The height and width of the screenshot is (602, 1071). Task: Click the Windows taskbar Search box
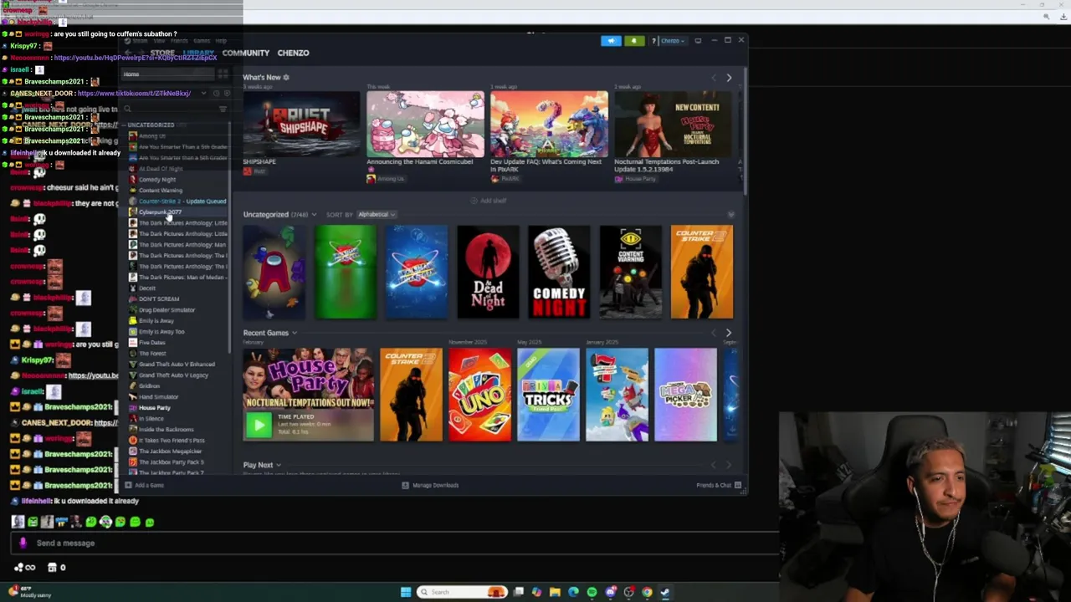(464, 592)
